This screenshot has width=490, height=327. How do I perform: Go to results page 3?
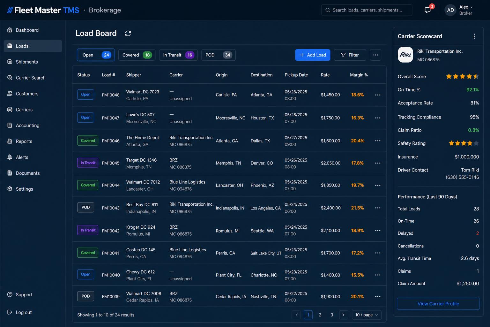click(332, 315)
